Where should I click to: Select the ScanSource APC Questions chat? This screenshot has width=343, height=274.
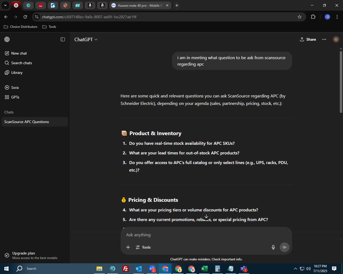[x=35, y=122]
